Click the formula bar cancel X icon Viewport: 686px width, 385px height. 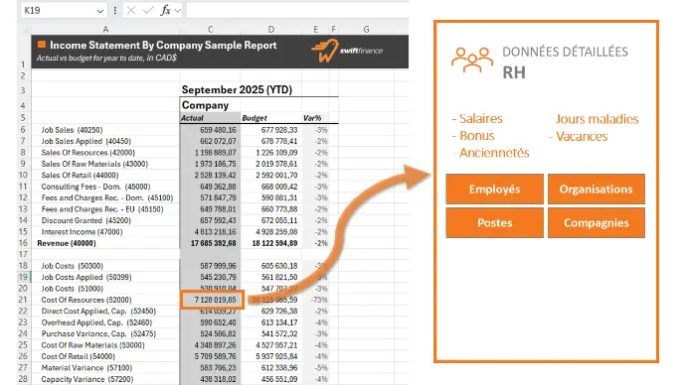[131, 11]
